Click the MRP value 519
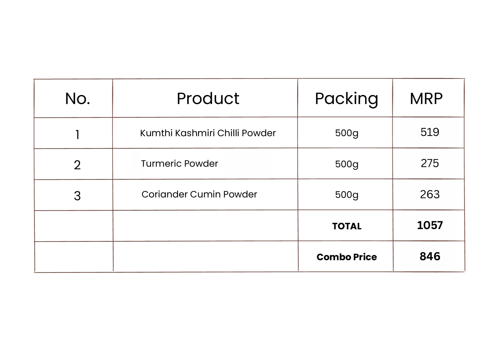The height and width of the screenshot is (351, 498). pyautogui.click(x=430, y=132)
